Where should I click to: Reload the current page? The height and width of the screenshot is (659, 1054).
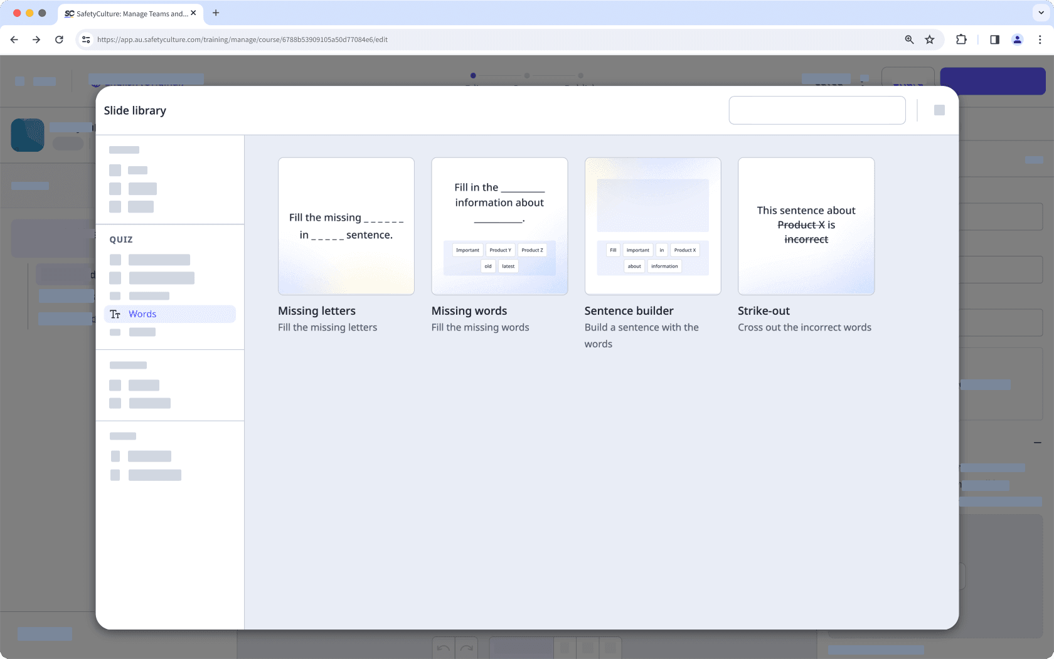click(59, 39)
